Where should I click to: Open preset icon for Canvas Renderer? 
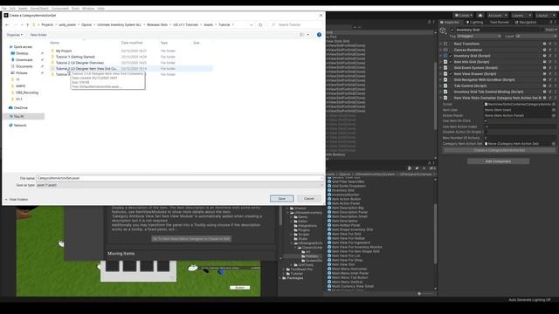[x=550, y=50]
